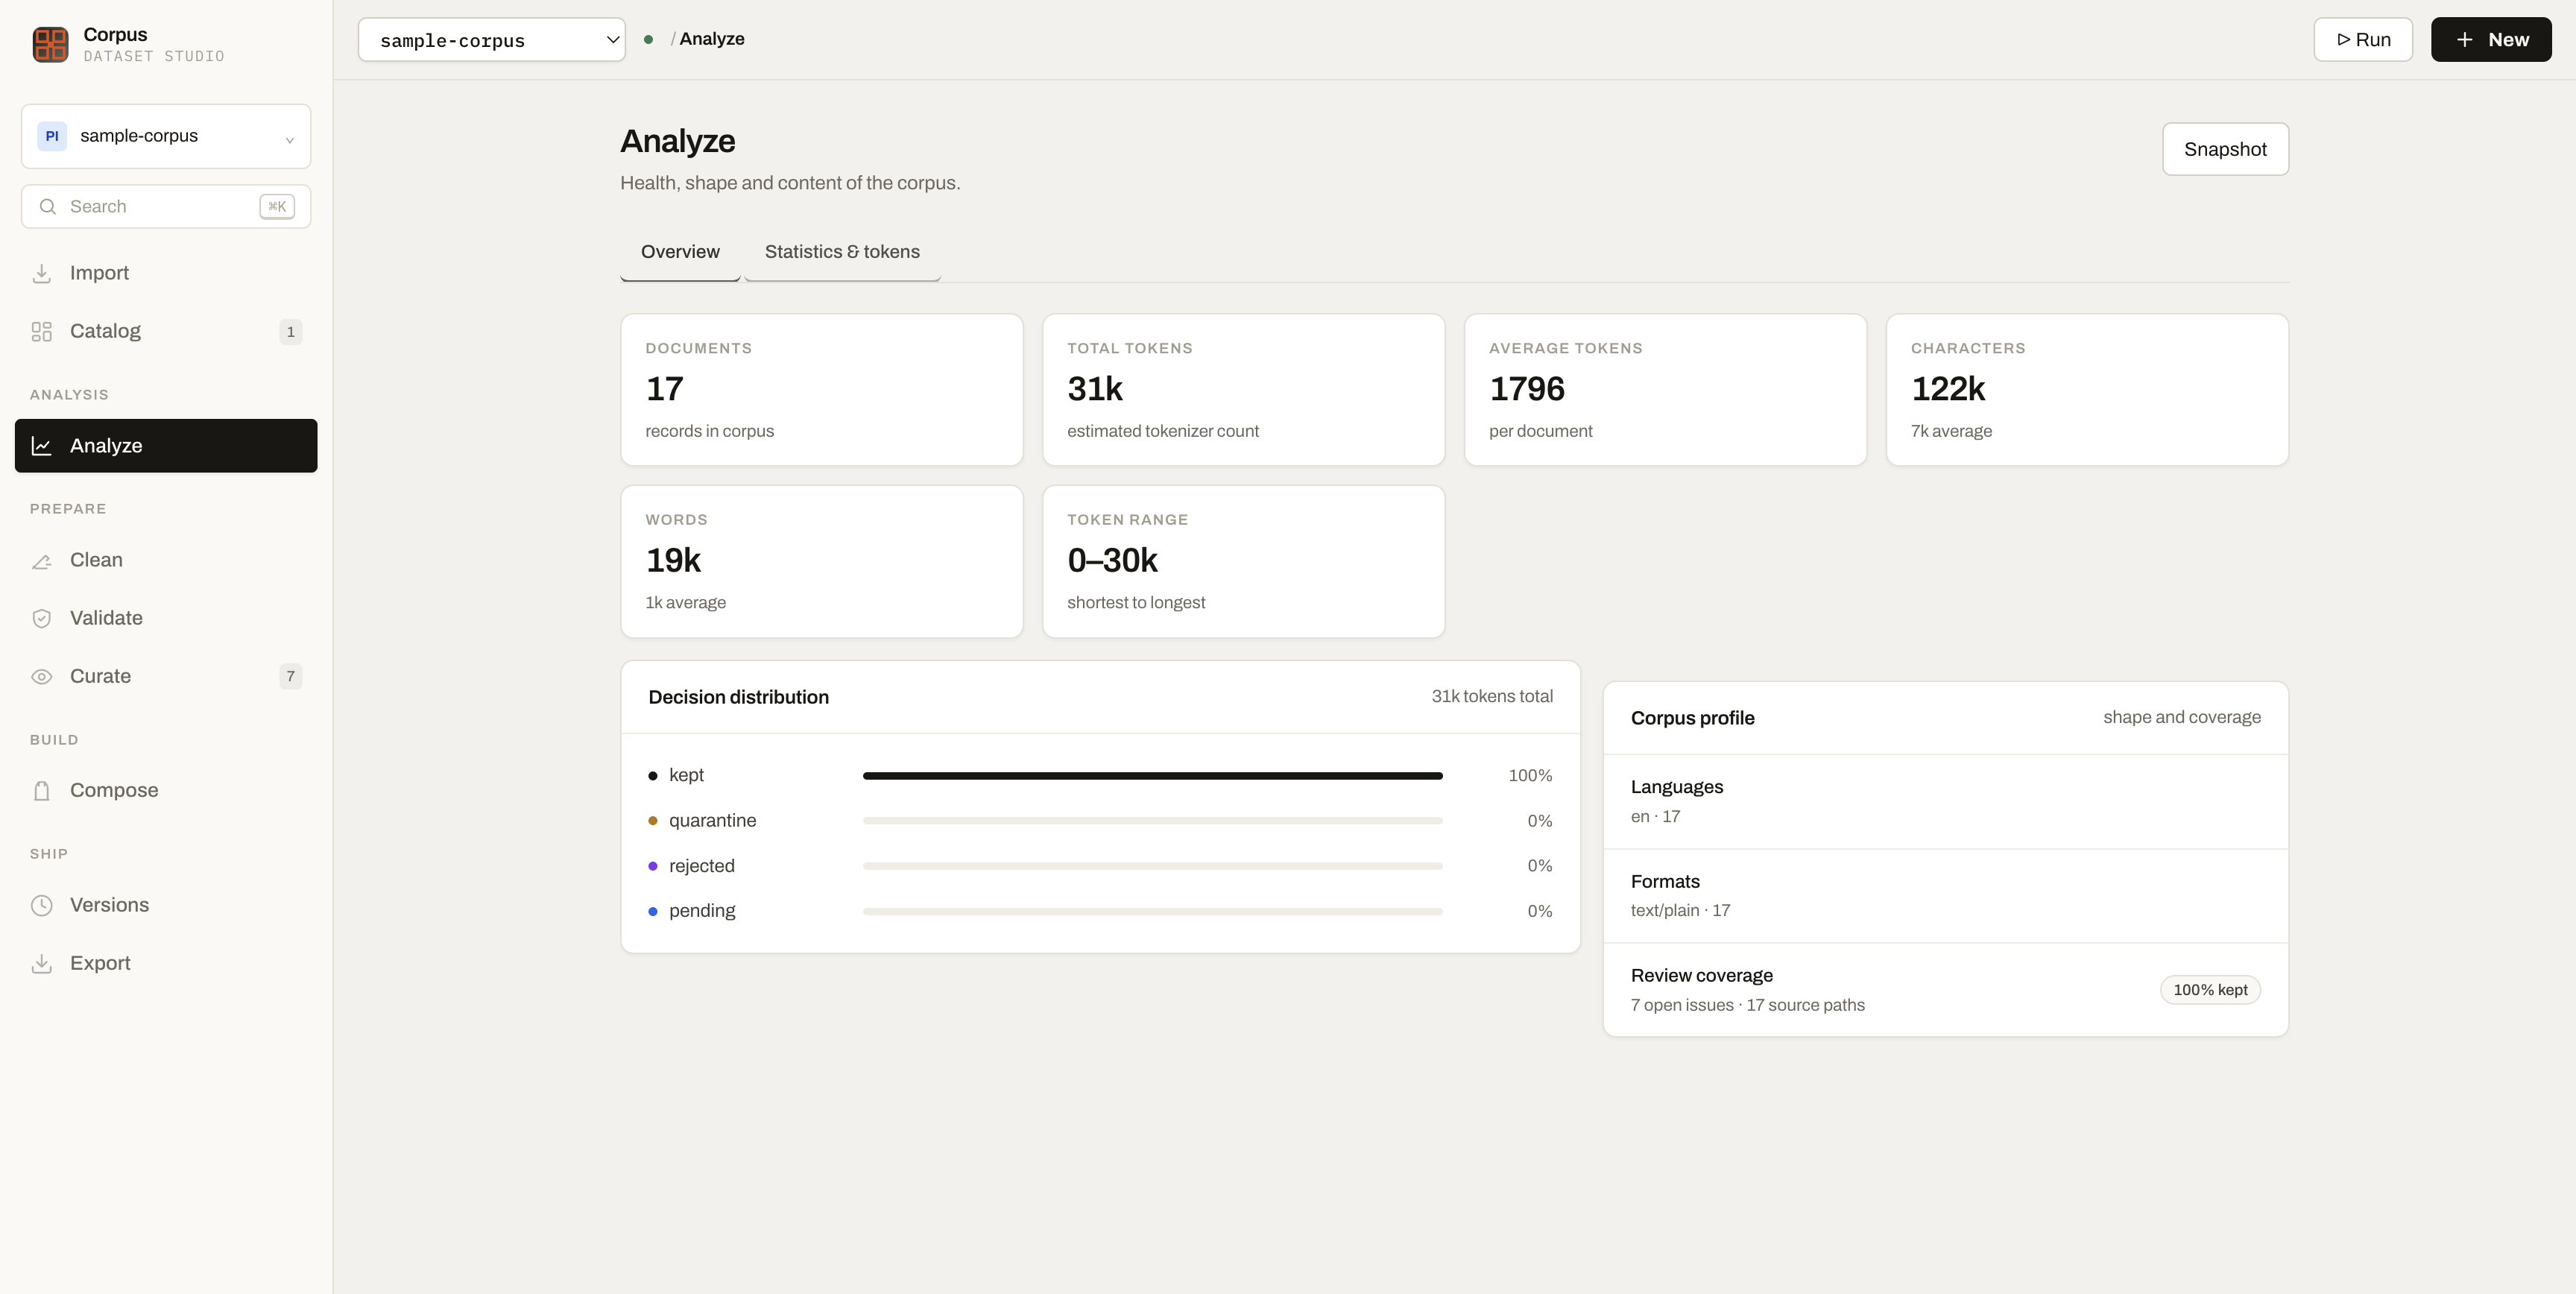Click the quarantine progress bar
The image size is (2576, 1294).
click(x=1152, y=821)
